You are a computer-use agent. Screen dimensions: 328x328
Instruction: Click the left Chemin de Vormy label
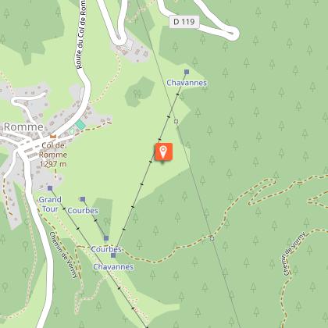pyautogui.click(x=64, y=255)
